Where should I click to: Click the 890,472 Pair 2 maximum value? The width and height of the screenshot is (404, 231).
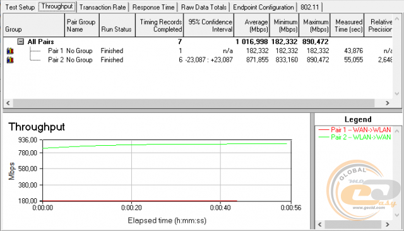[x=318, y=60]
